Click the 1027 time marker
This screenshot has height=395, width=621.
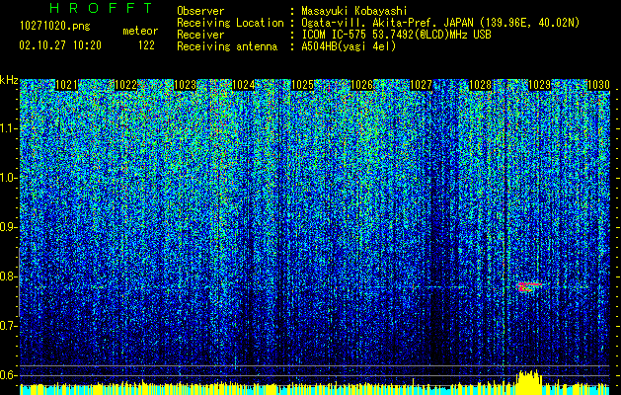click(x=421, y=85)
